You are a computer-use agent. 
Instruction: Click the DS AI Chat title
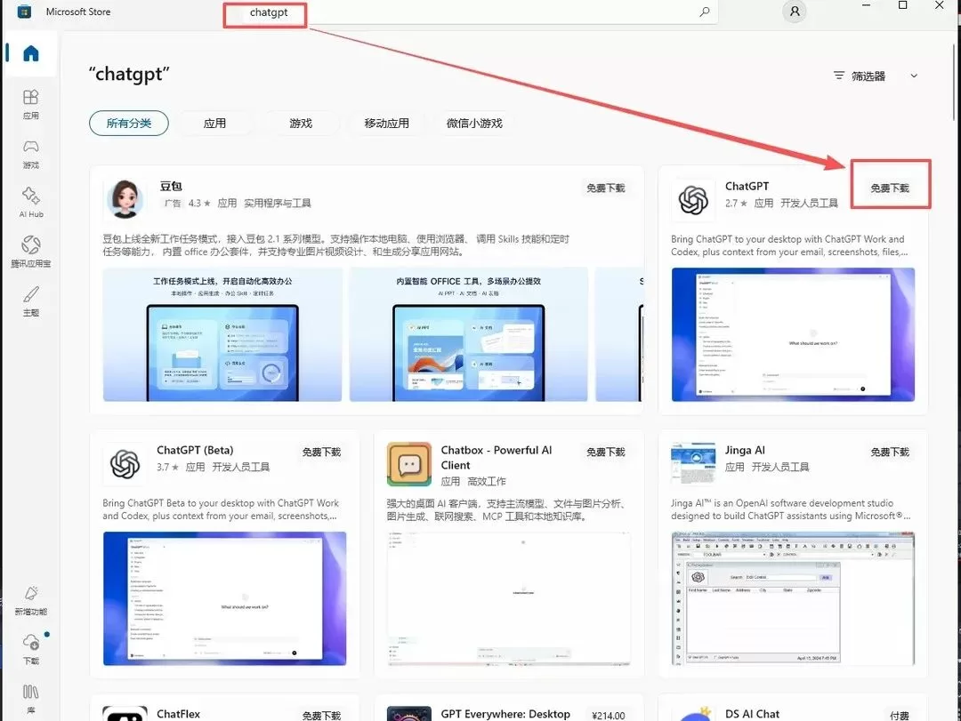pos(752,714)
